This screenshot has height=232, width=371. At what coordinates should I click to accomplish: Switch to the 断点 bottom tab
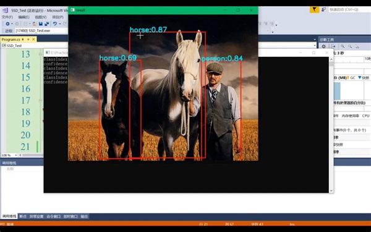coord(23,217)
